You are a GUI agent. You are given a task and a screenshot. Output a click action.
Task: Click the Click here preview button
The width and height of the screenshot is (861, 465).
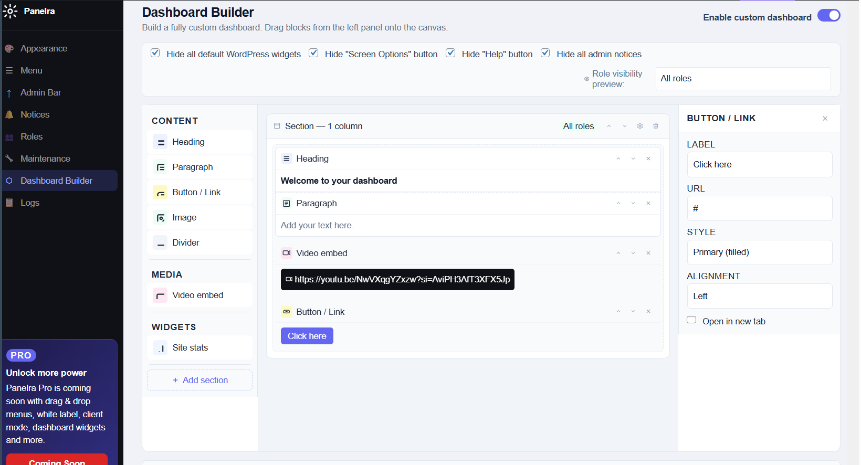(x=307, y=336)
